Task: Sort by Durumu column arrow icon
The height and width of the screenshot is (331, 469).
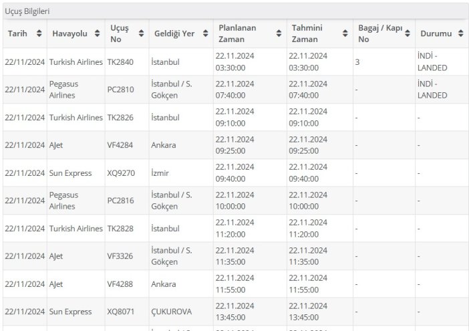Action: point(461,33)
